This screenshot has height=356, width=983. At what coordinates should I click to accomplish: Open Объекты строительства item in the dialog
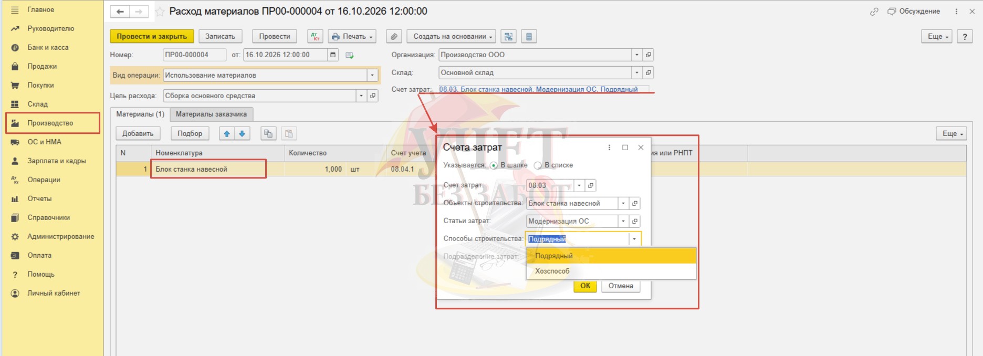pos(635,203)
